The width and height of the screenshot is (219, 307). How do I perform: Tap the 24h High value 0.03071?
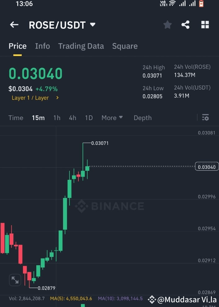(x=152, y=76)
